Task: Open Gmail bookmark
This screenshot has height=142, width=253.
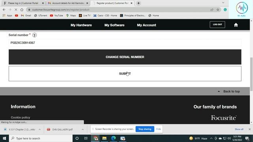Action: point(26,15)
